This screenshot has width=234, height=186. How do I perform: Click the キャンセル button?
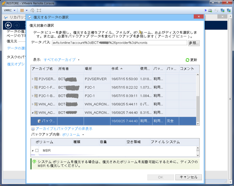(x=188, y=177)
